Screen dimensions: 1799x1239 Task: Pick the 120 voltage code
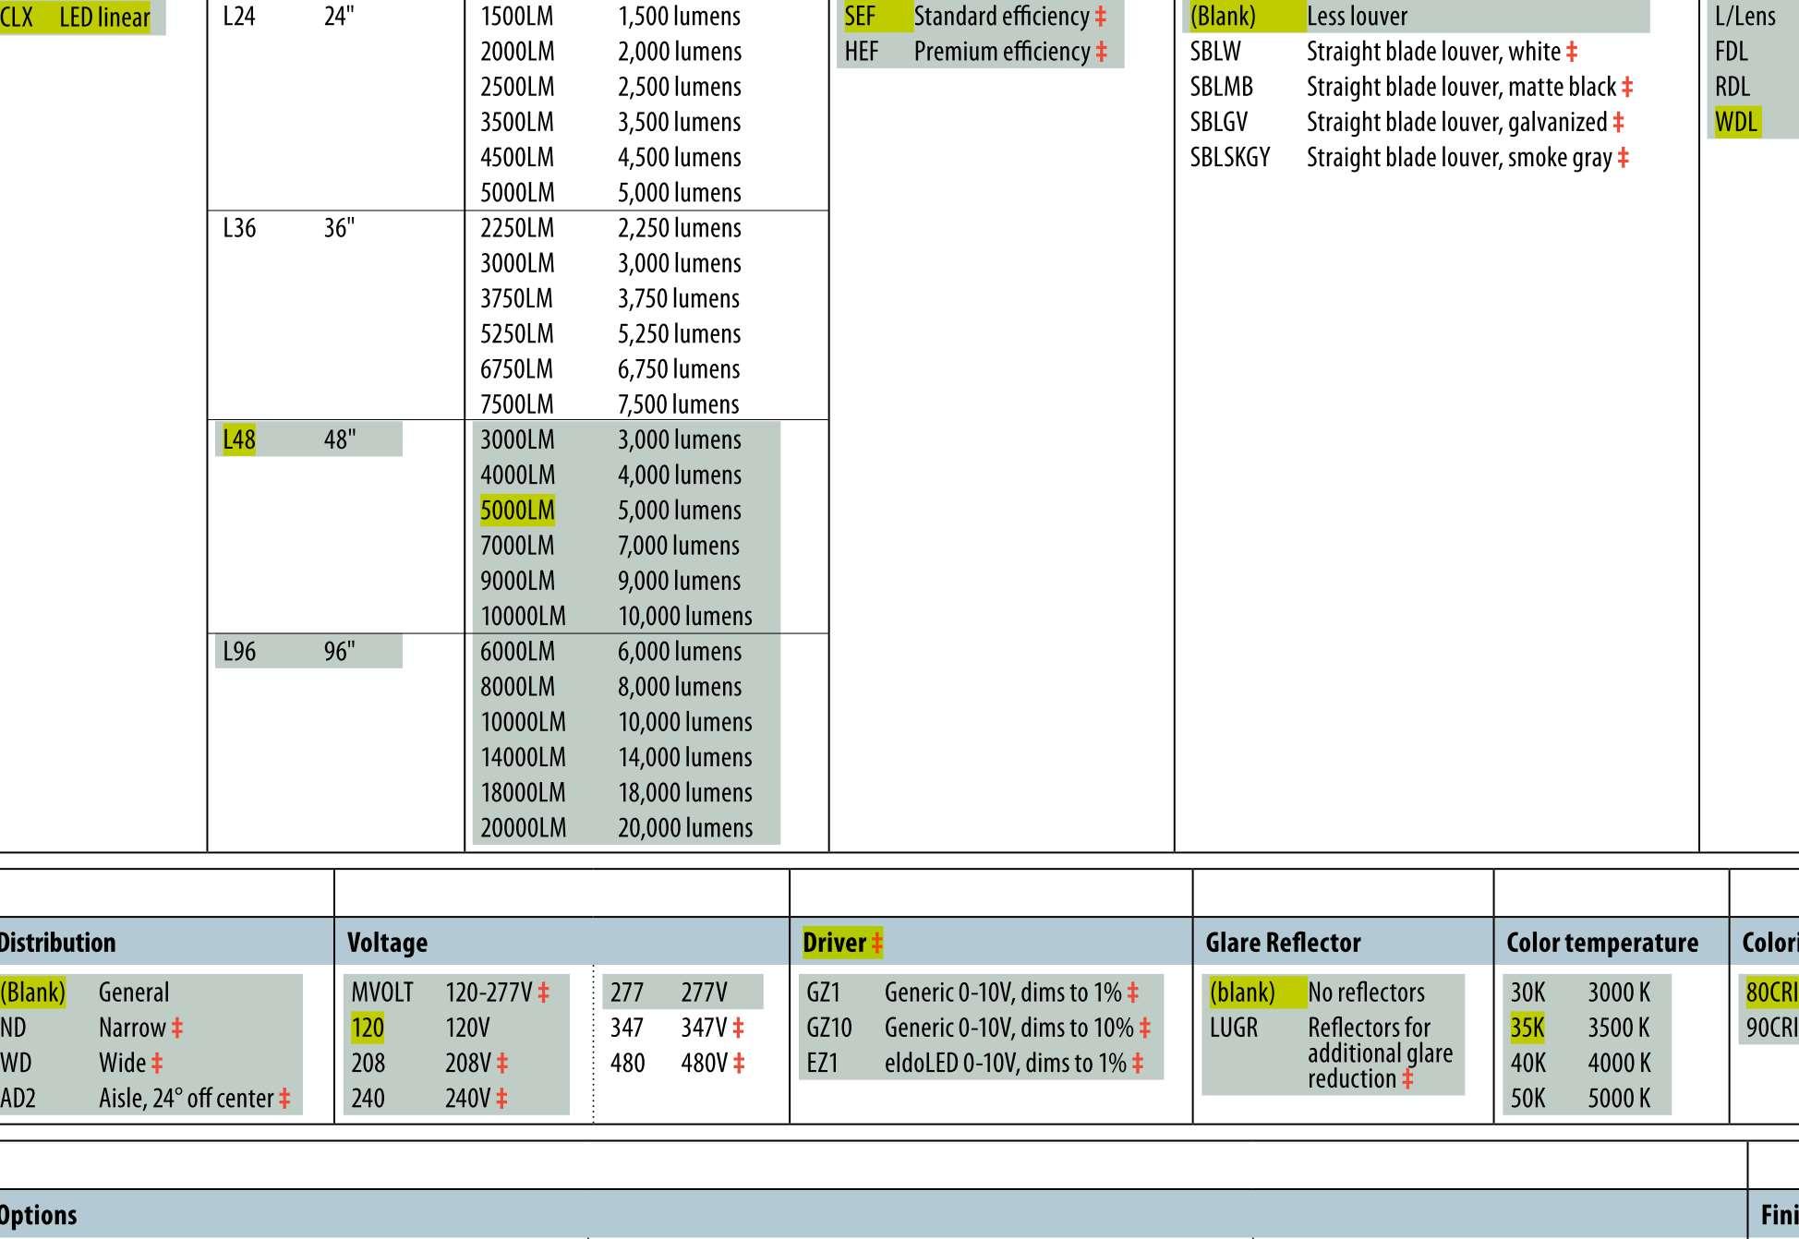[x=368, y=1028]
